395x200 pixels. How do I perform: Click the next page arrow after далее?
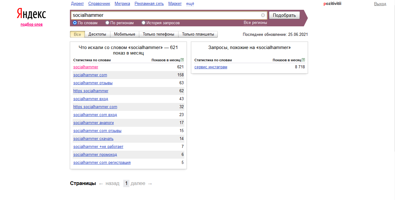coord(150,183)
